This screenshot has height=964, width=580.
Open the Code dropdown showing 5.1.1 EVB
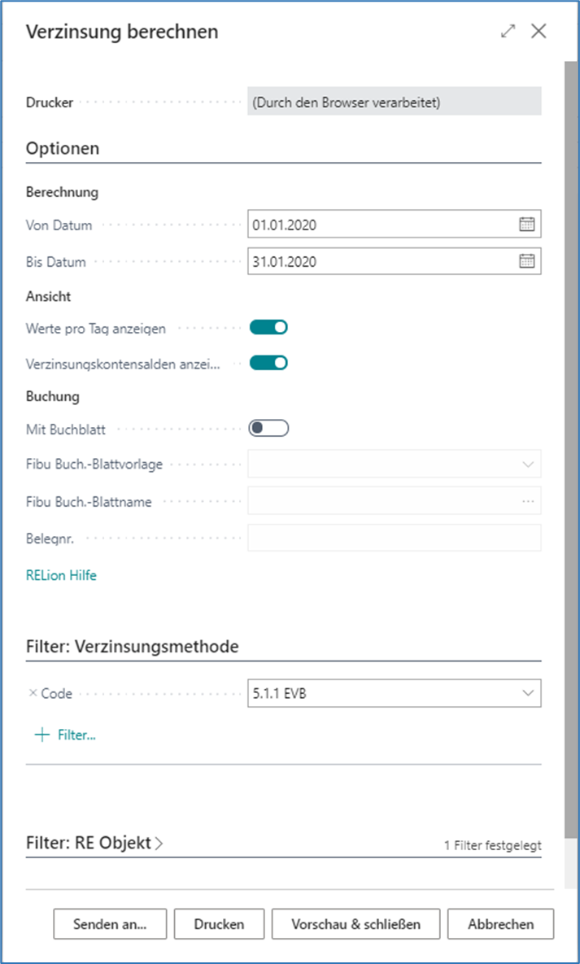pos(527,693)
